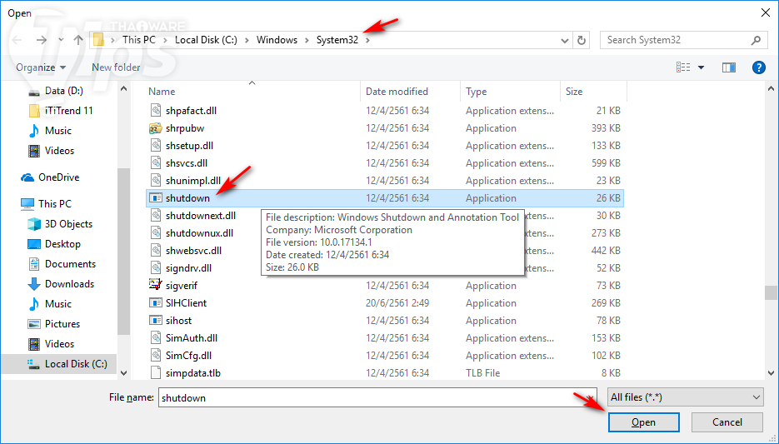The width and height of the screenshot is (779, 444).
Task: Click the shsvcs.dll file icon
Action: point(156,163)
